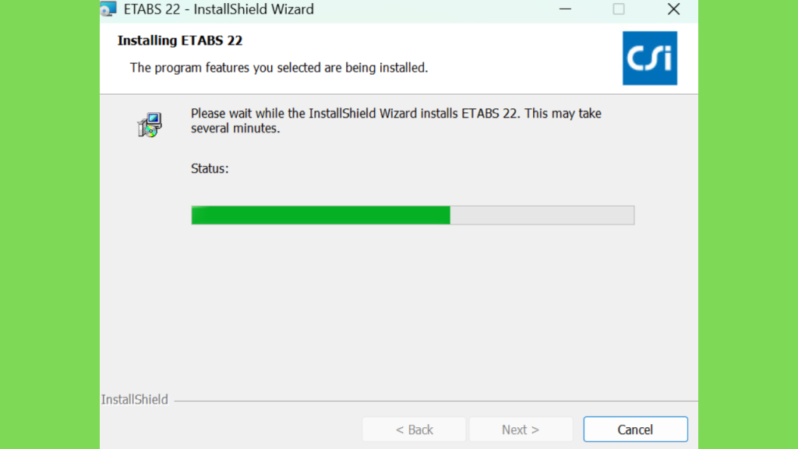Click the grayed-out maximize window button

[x=618, y=9]
